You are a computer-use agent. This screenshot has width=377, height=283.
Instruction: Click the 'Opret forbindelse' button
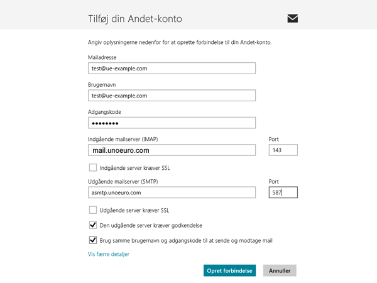[229, 270]
